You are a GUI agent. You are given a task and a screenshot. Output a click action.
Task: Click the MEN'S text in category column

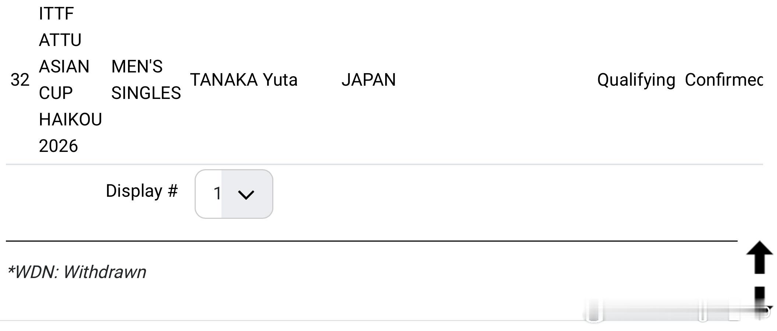click(137, 67)
